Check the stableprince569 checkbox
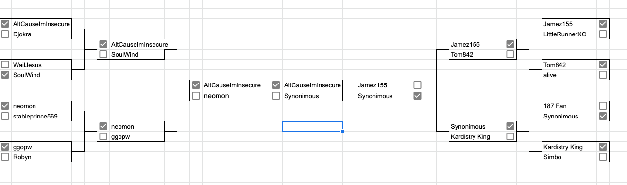This screenshot has height=185, width=627. tap(5, 116)
